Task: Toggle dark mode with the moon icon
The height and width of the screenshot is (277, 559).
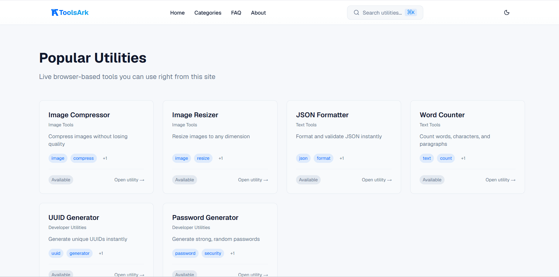Action: coord(506,12)
